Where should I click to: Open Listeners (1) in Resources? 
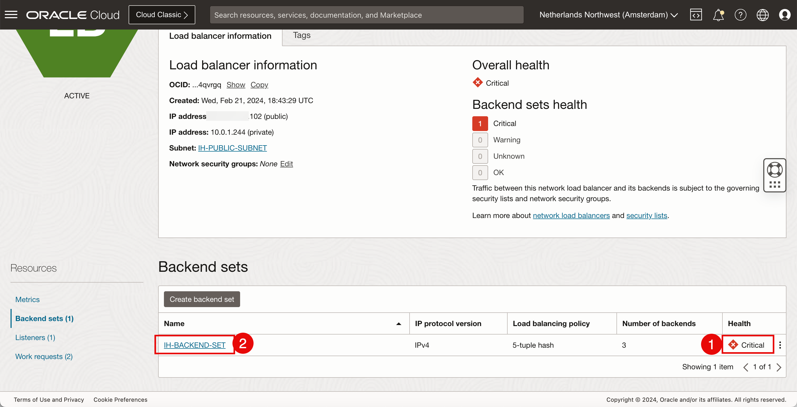click(35, 337)
